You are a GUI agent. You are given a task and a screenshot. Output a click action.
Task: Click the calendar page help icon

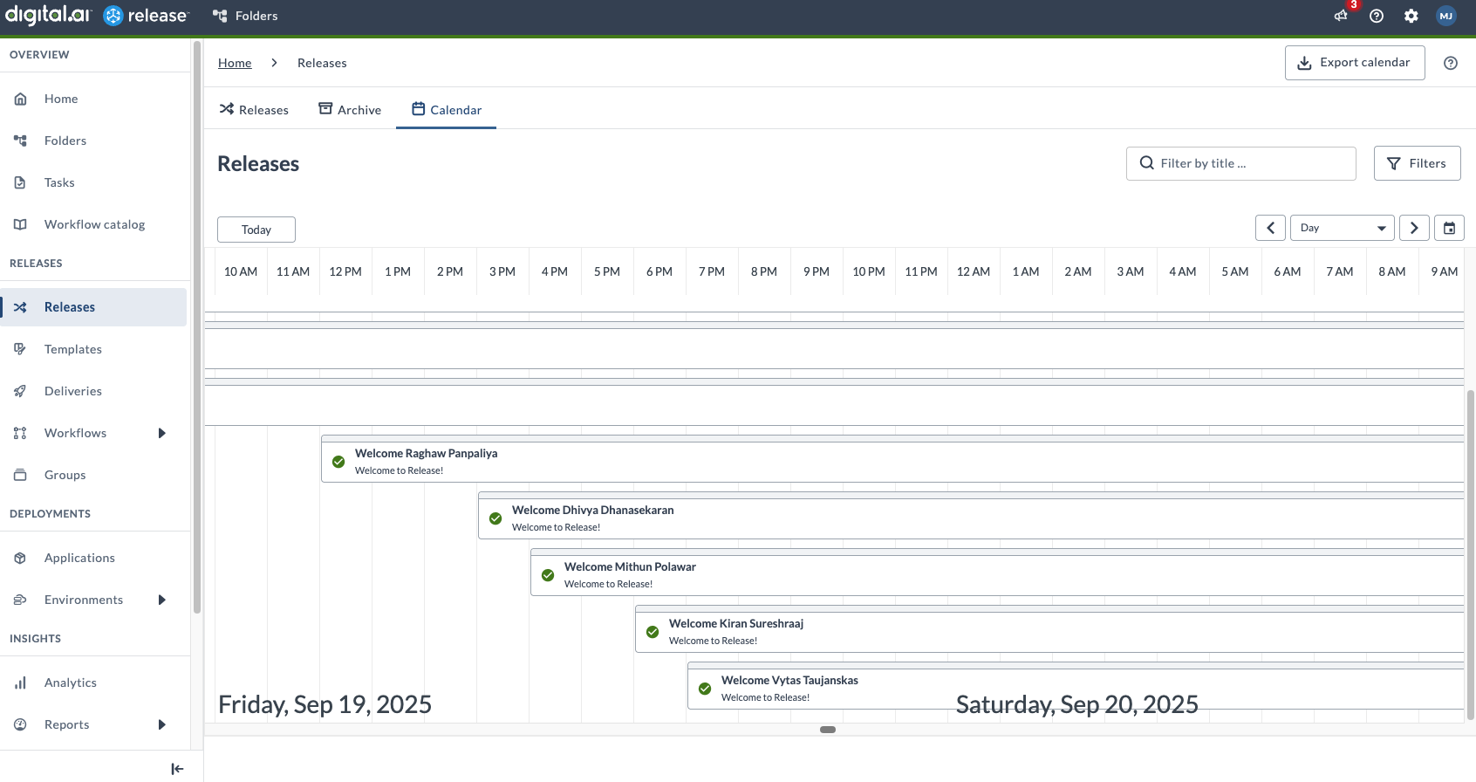[1451, 63]
